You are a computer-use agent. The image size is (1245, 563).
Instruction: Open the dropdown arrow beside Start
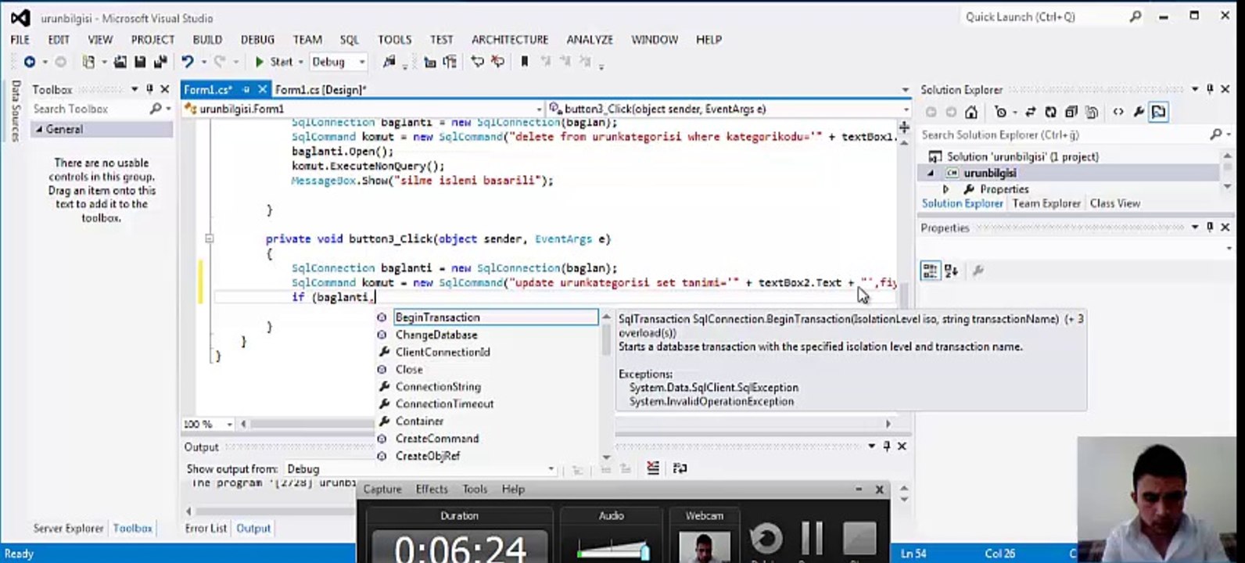(300, 62)
